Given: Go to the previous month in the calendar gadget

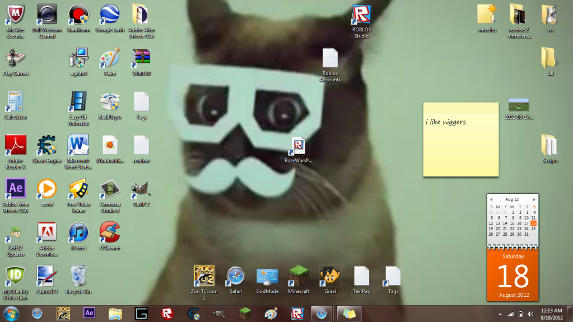Looking at the screenshot, I should [x=491, y=199].
